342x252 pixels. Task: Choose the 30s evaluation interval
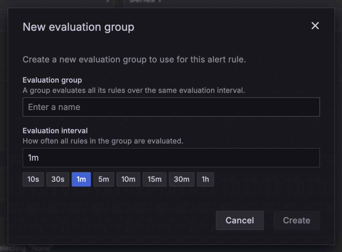[x=58, y=179]
